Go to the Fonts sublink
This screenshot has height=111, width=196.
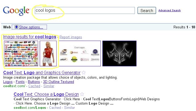[x=20, y=82]
